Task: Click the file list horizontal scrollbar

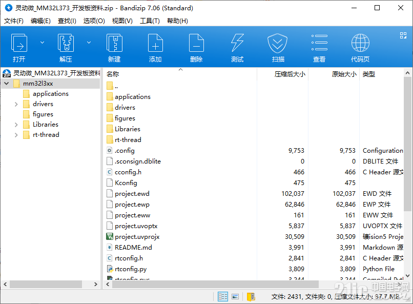Action: click(x=215, y=284)
